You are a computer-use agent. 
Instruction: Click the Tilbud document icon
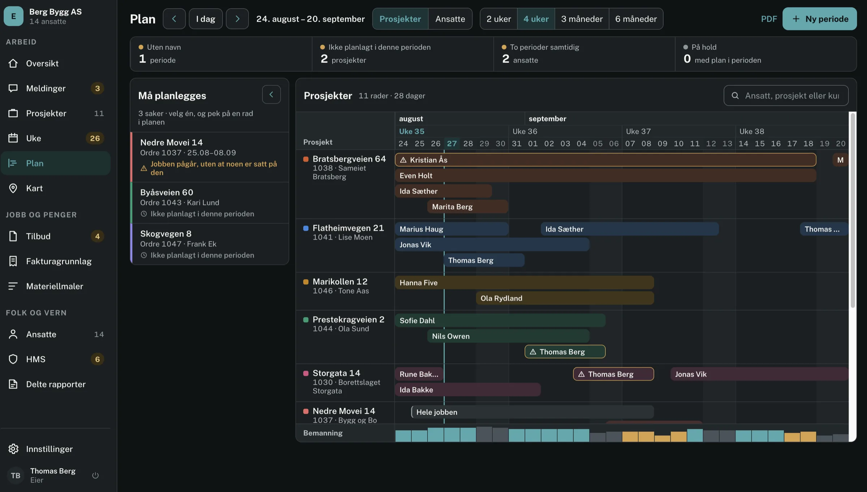[13, 236]
